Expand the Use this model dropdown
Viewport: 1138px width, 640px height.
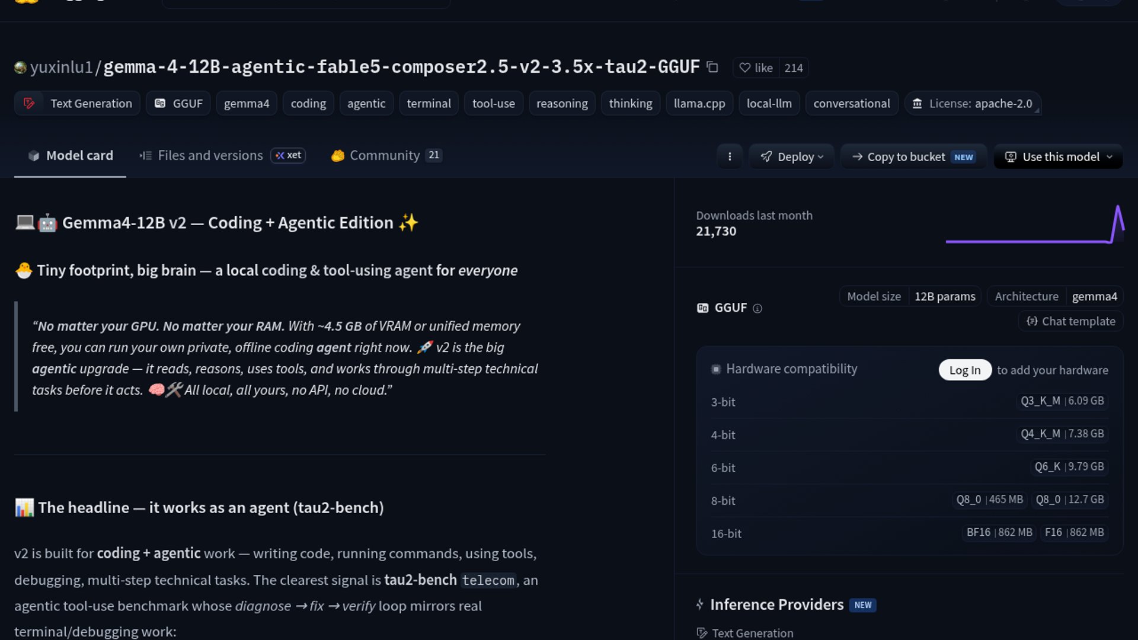[1058, 156]
